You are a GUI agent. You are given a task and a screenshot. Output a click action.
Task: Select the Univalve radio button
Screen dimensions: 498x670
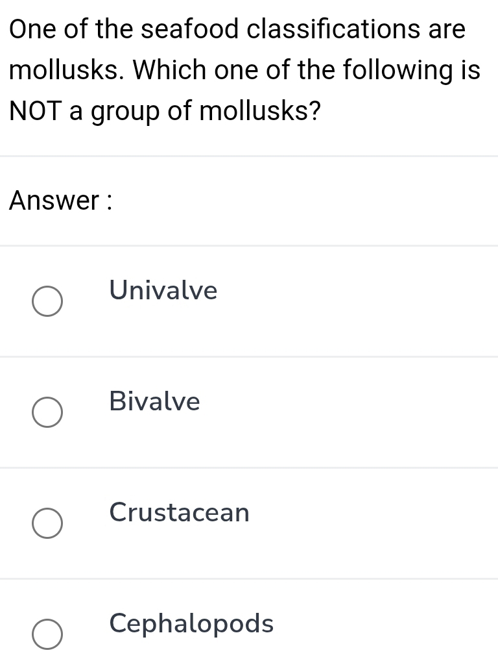point(47,301)
